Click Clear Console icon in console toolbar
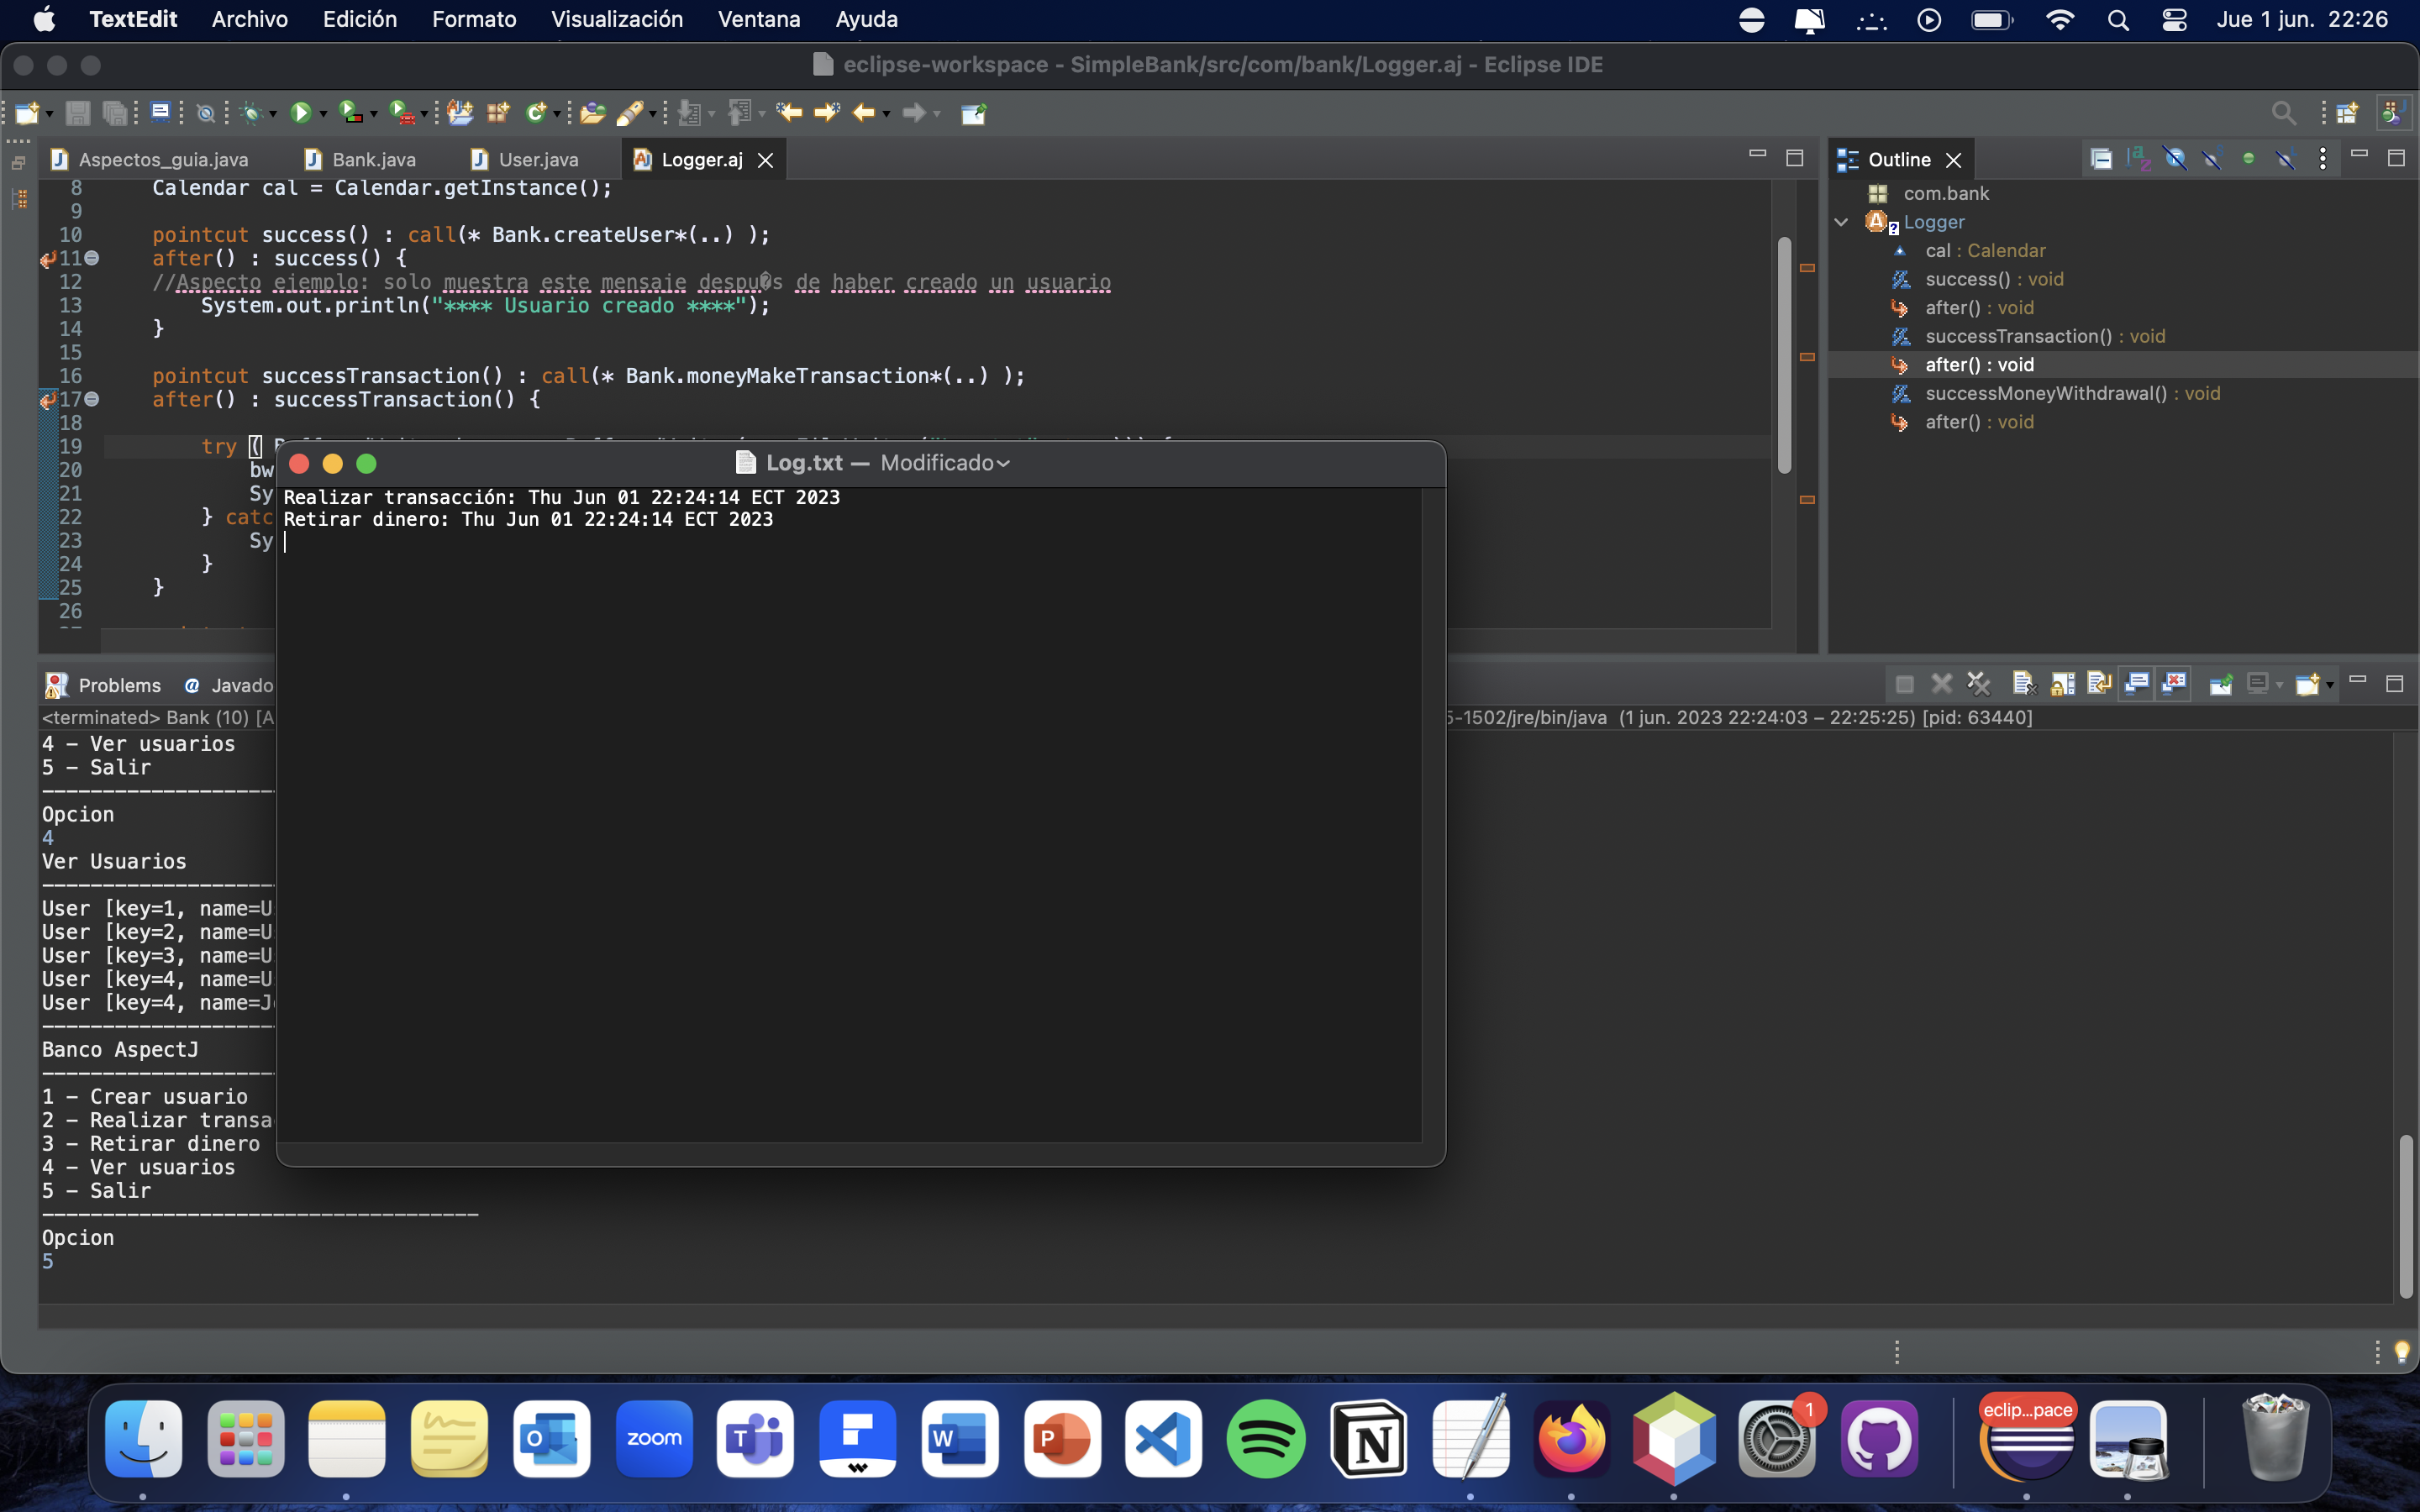The height and width of the screenshot is (1512, 2420). 2023,684
